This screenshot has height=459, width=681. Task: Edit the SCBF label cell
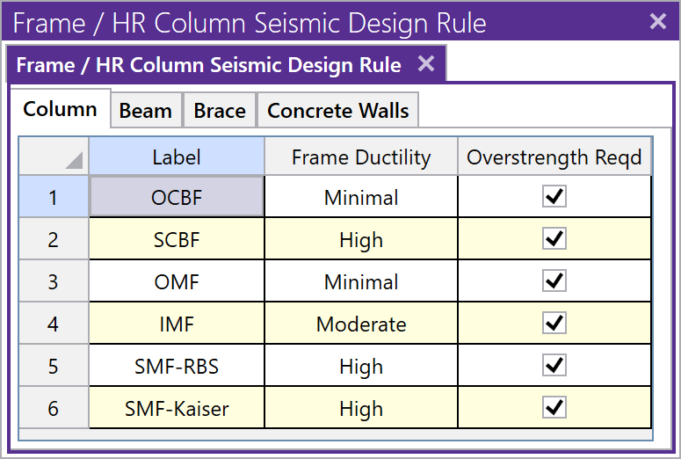177,240
